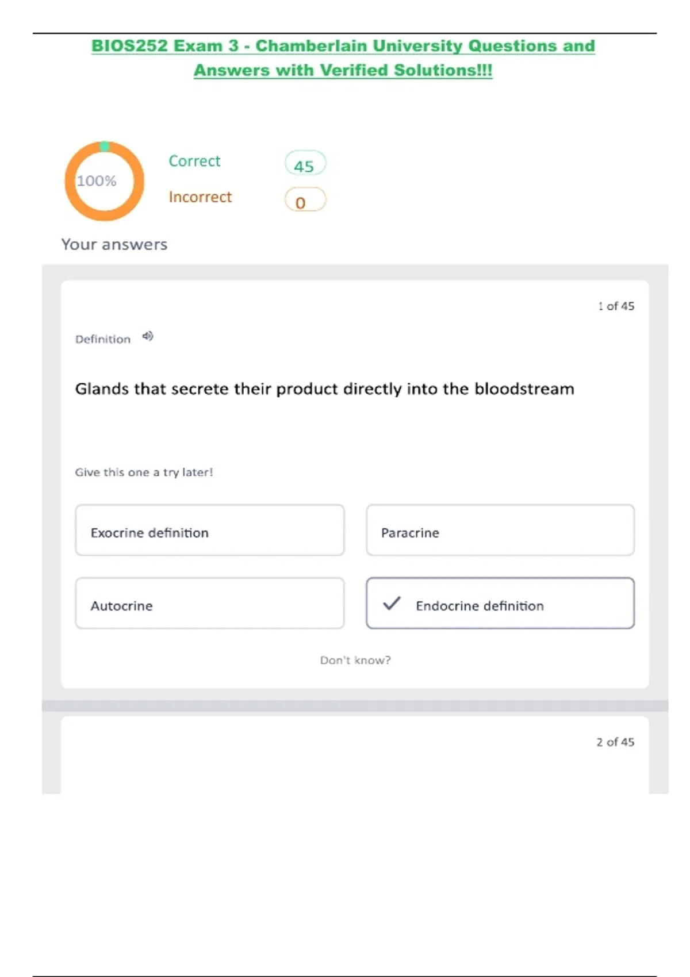Viewport: 690px width, 977px height.
Task: Select the Exocrine definition answer option
Action: pyautogui.click(x=209, y=530)
